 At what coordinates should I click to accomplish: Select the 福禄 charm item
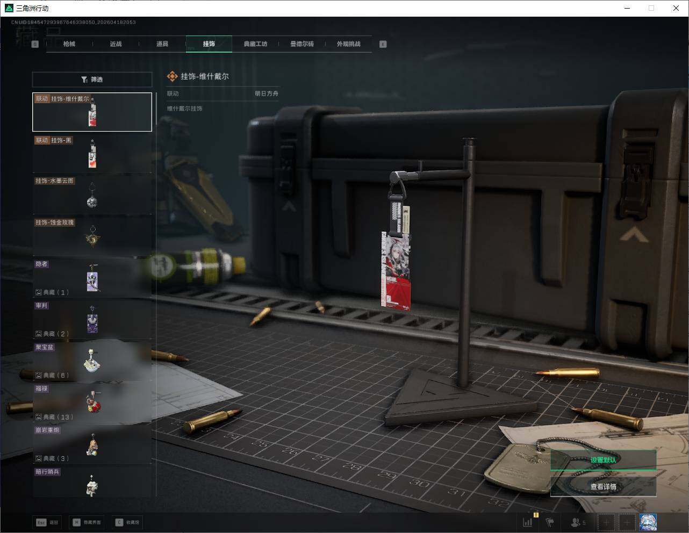(92, 402)
